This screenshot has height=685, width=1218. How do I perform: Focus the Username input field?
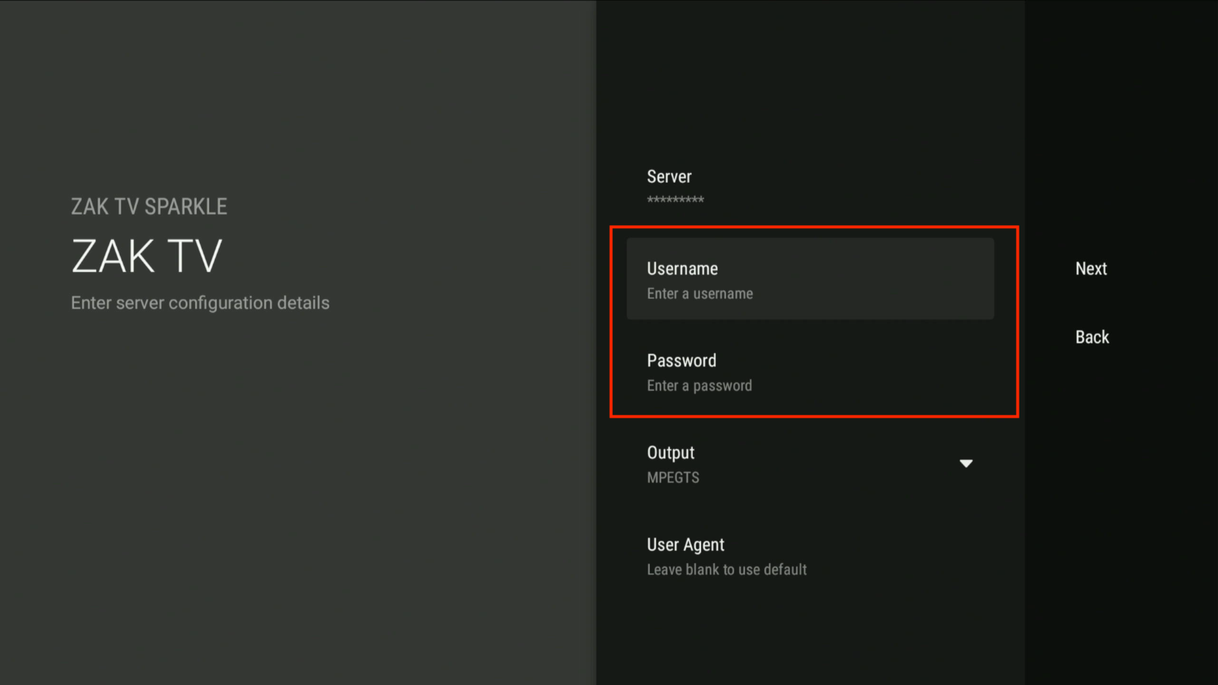[809, 279]
